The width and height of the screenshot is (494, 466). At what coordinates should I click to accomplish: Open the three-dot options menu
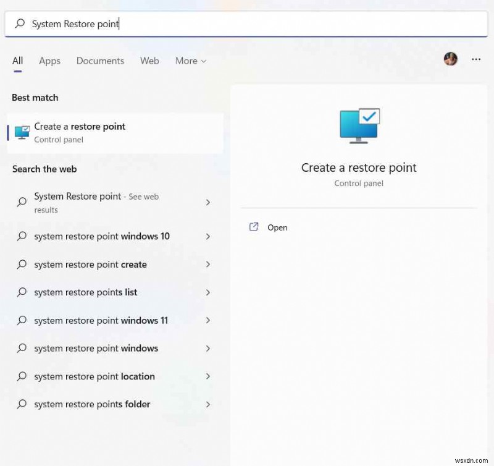click(x=475, y=59)
